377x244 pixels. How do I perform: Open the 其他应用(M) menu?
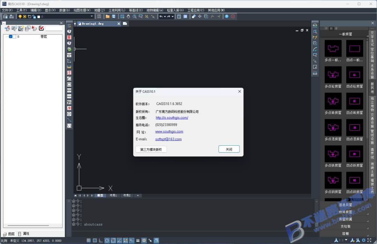pos(216,10)
